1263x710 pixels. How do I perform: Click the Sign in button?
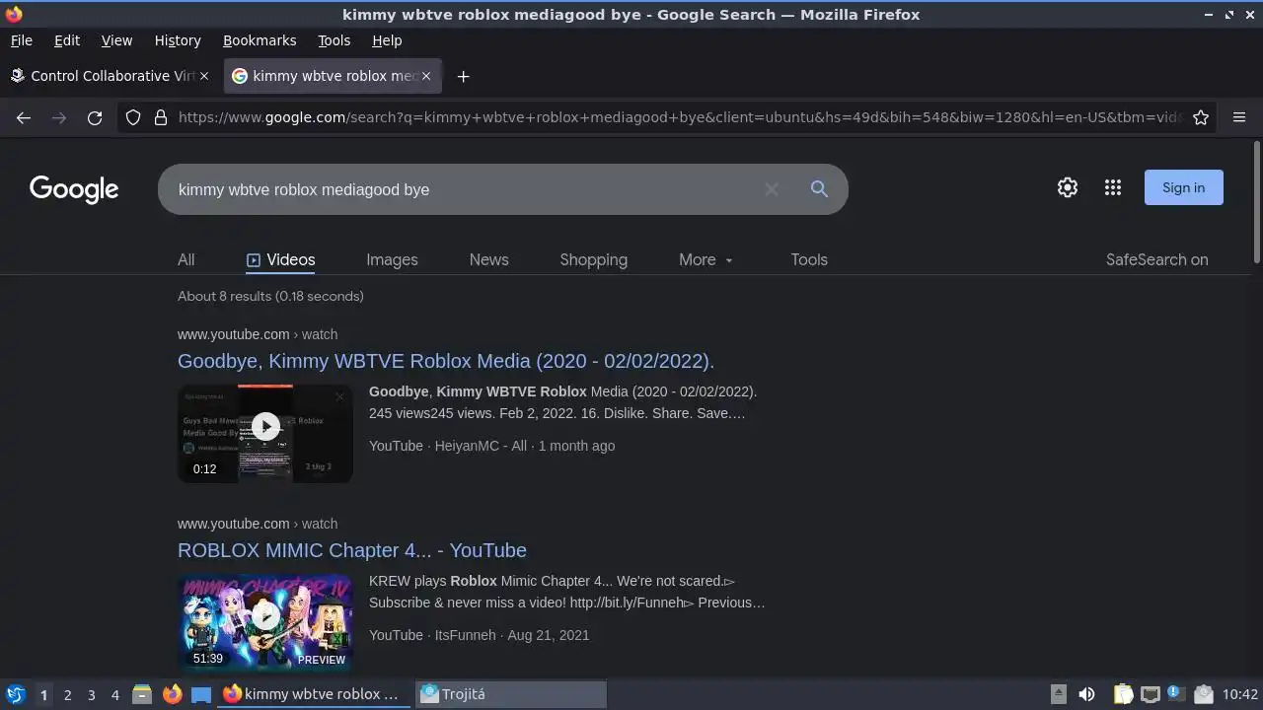tap(1183, 187)
